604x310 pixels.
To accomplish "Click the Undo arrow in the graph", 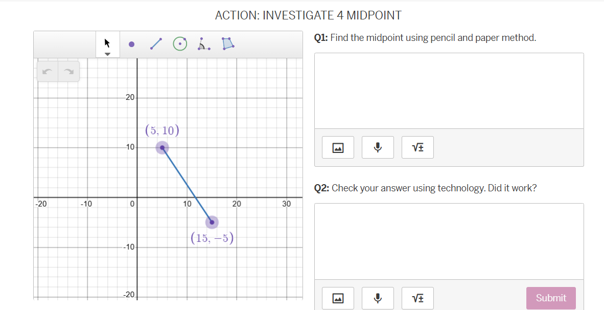I will pos(47,71).
